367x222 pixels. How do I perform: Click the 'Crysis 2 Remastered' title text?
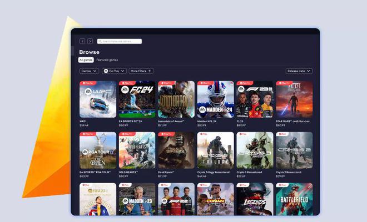click(x=289, y=172)
